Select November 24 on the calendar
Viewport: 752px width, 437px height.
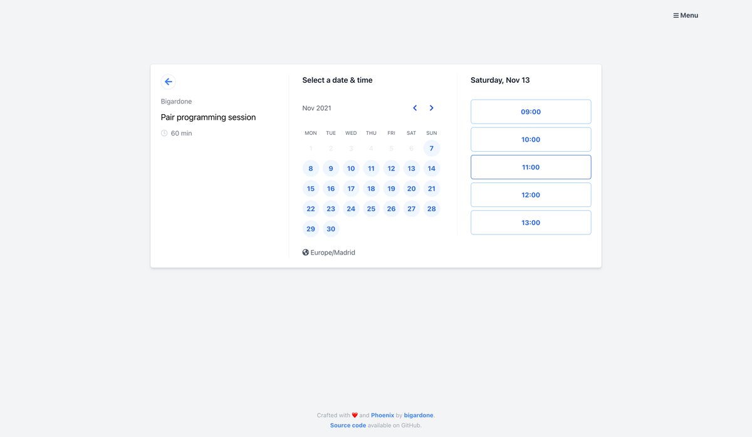tap(351, 209)
